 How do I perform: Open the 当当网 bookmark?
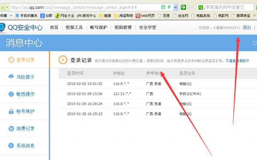[x=181, y=16]
